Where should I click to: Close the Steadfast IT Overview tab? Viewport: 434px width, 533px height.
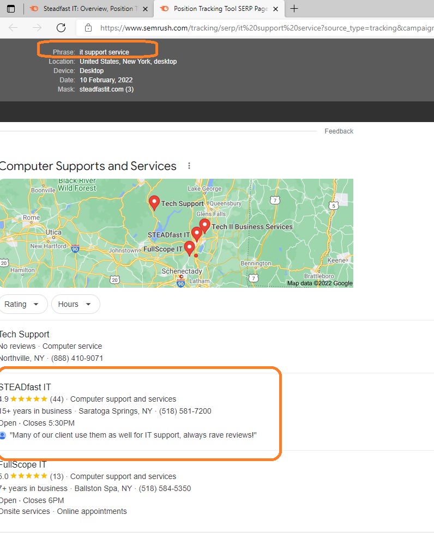[x=145, y=9]
